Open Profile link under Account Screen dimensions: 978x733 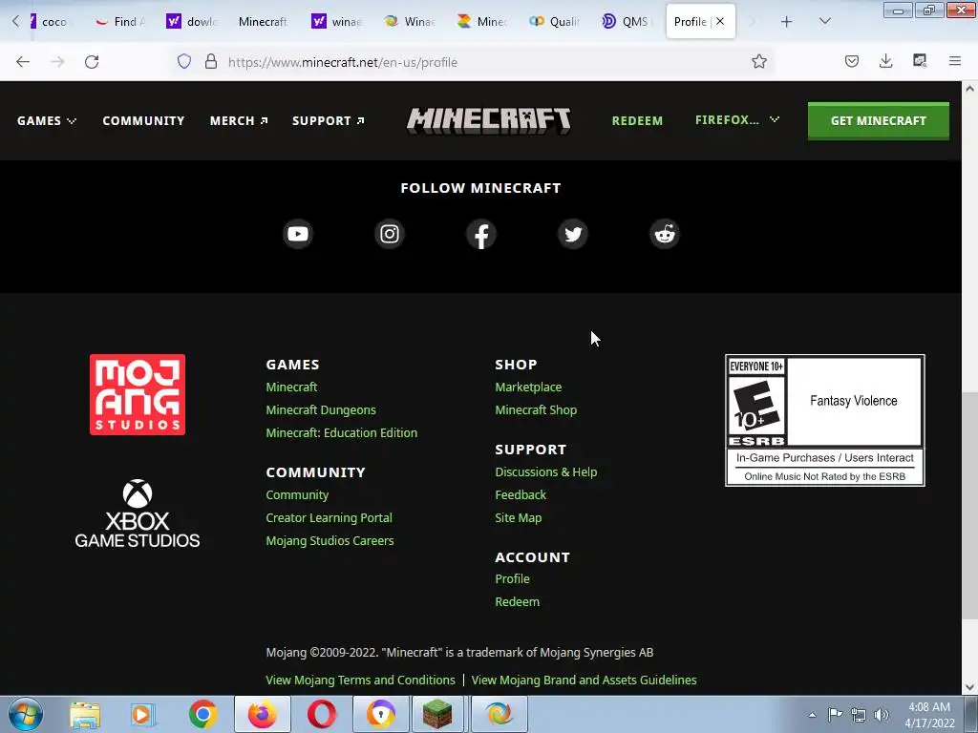tap(512, 579)
